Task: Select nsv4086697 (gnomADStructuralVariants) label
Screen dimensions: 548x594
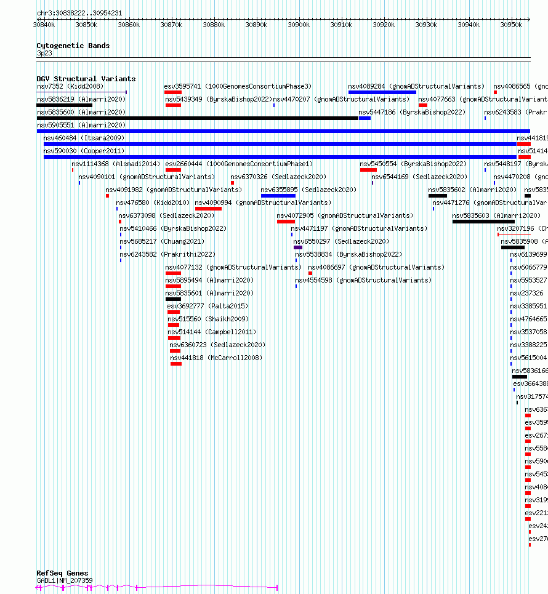Action: coord(376,267)
